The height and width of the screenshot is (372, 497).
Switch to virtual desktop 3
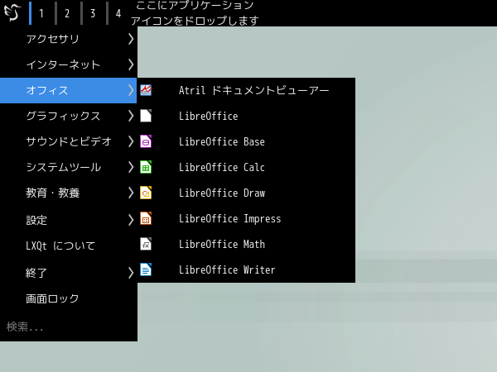coord(93,13)
